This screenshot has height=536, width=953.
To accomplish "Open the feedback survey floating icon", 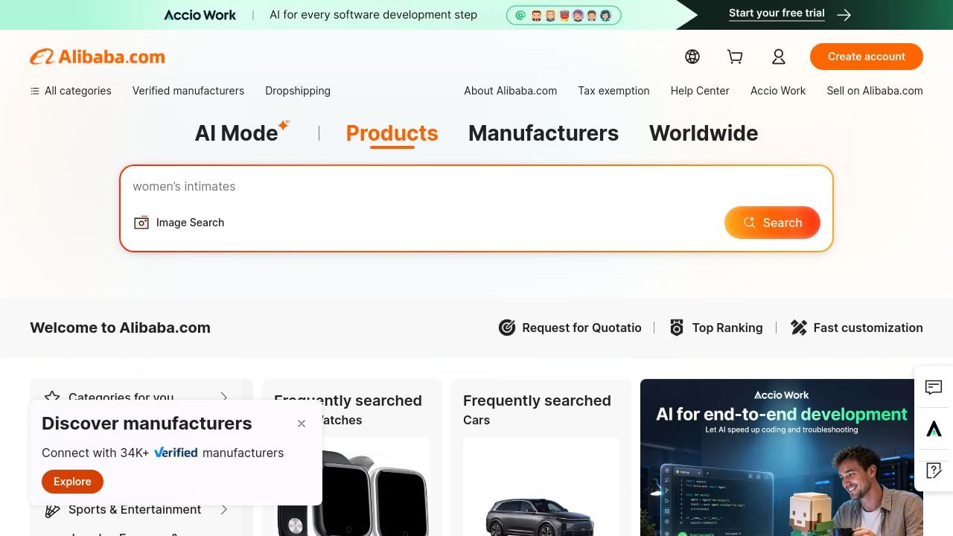I will pos(934,470).
